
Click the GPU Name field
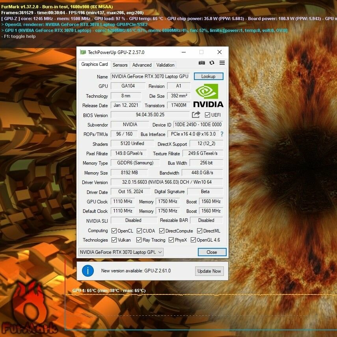coord(150,76)
